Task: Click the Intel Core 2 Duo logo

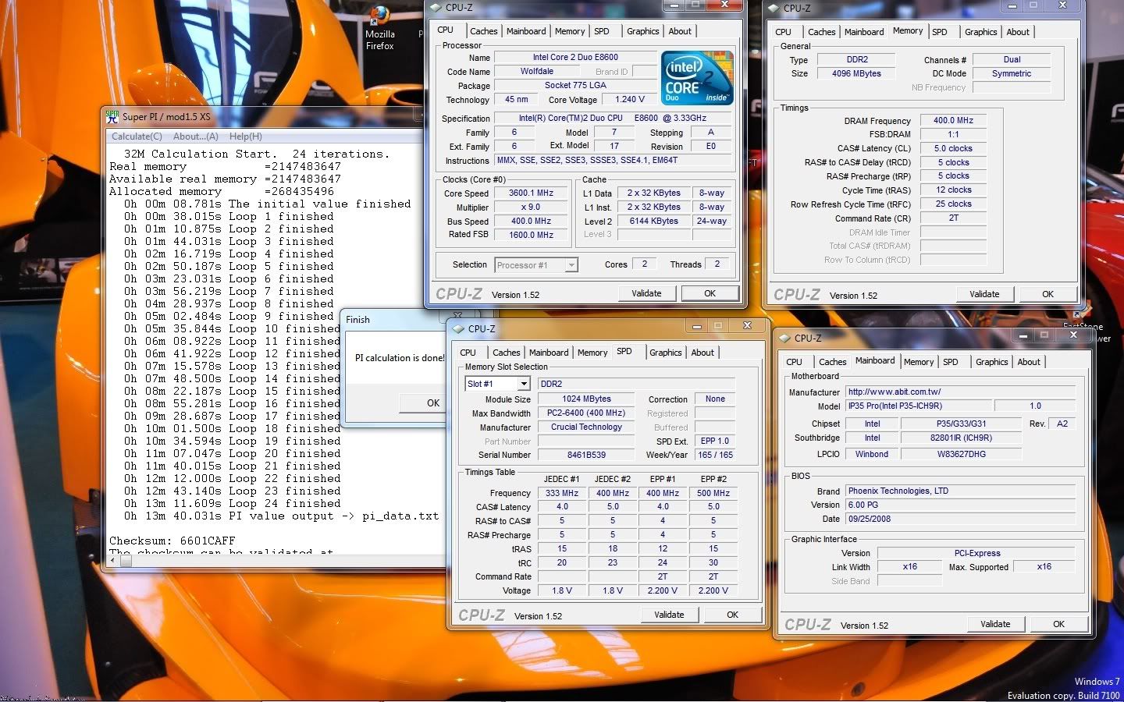Action: 697,77
